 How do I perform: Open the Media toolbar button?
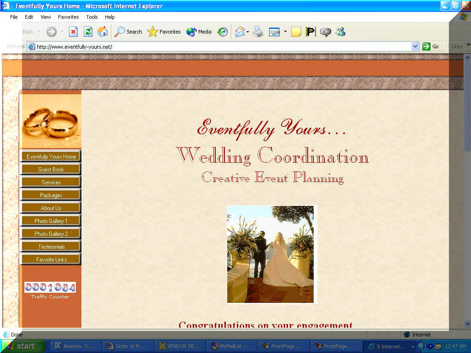coord(199,32)
